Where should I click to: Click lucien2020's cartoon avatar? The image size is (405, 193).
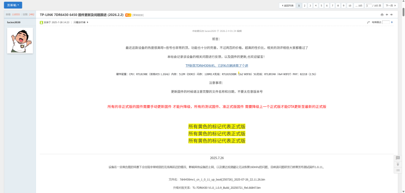pos(20,41)
